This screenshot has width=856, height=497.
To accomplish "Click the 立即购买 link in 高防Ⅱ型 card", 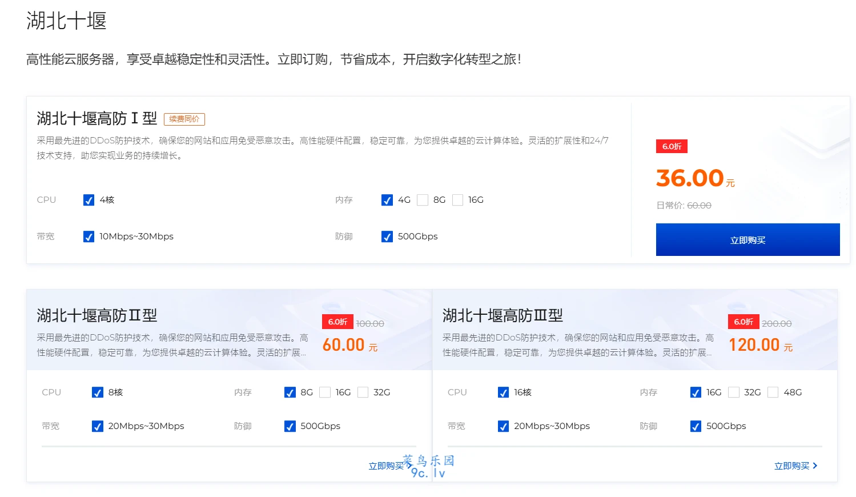I will (x=385, y=466).
